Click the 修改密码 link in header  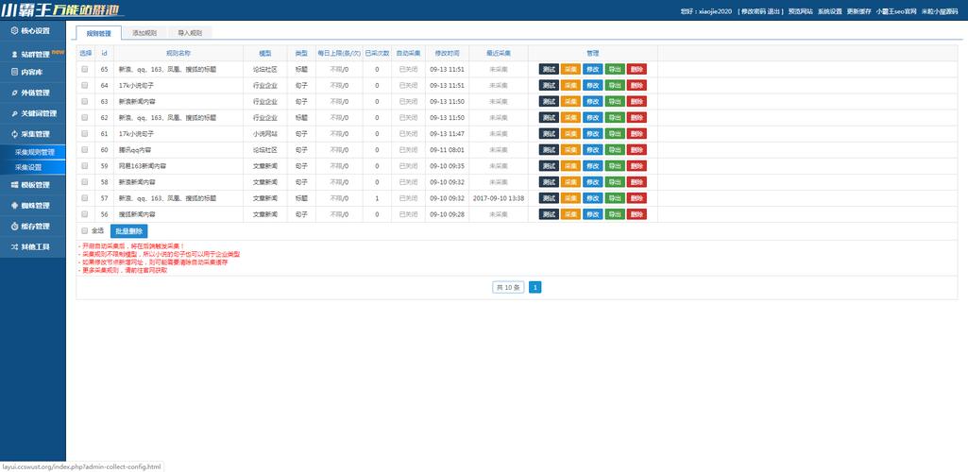coord(754,11)
